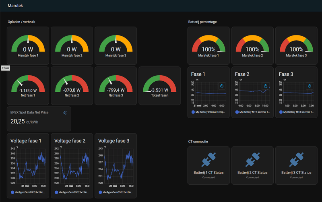Open the Marstek fase 2 power gauge (0 W)
This screenshot has width=322, height=202.
pos(72,46)
